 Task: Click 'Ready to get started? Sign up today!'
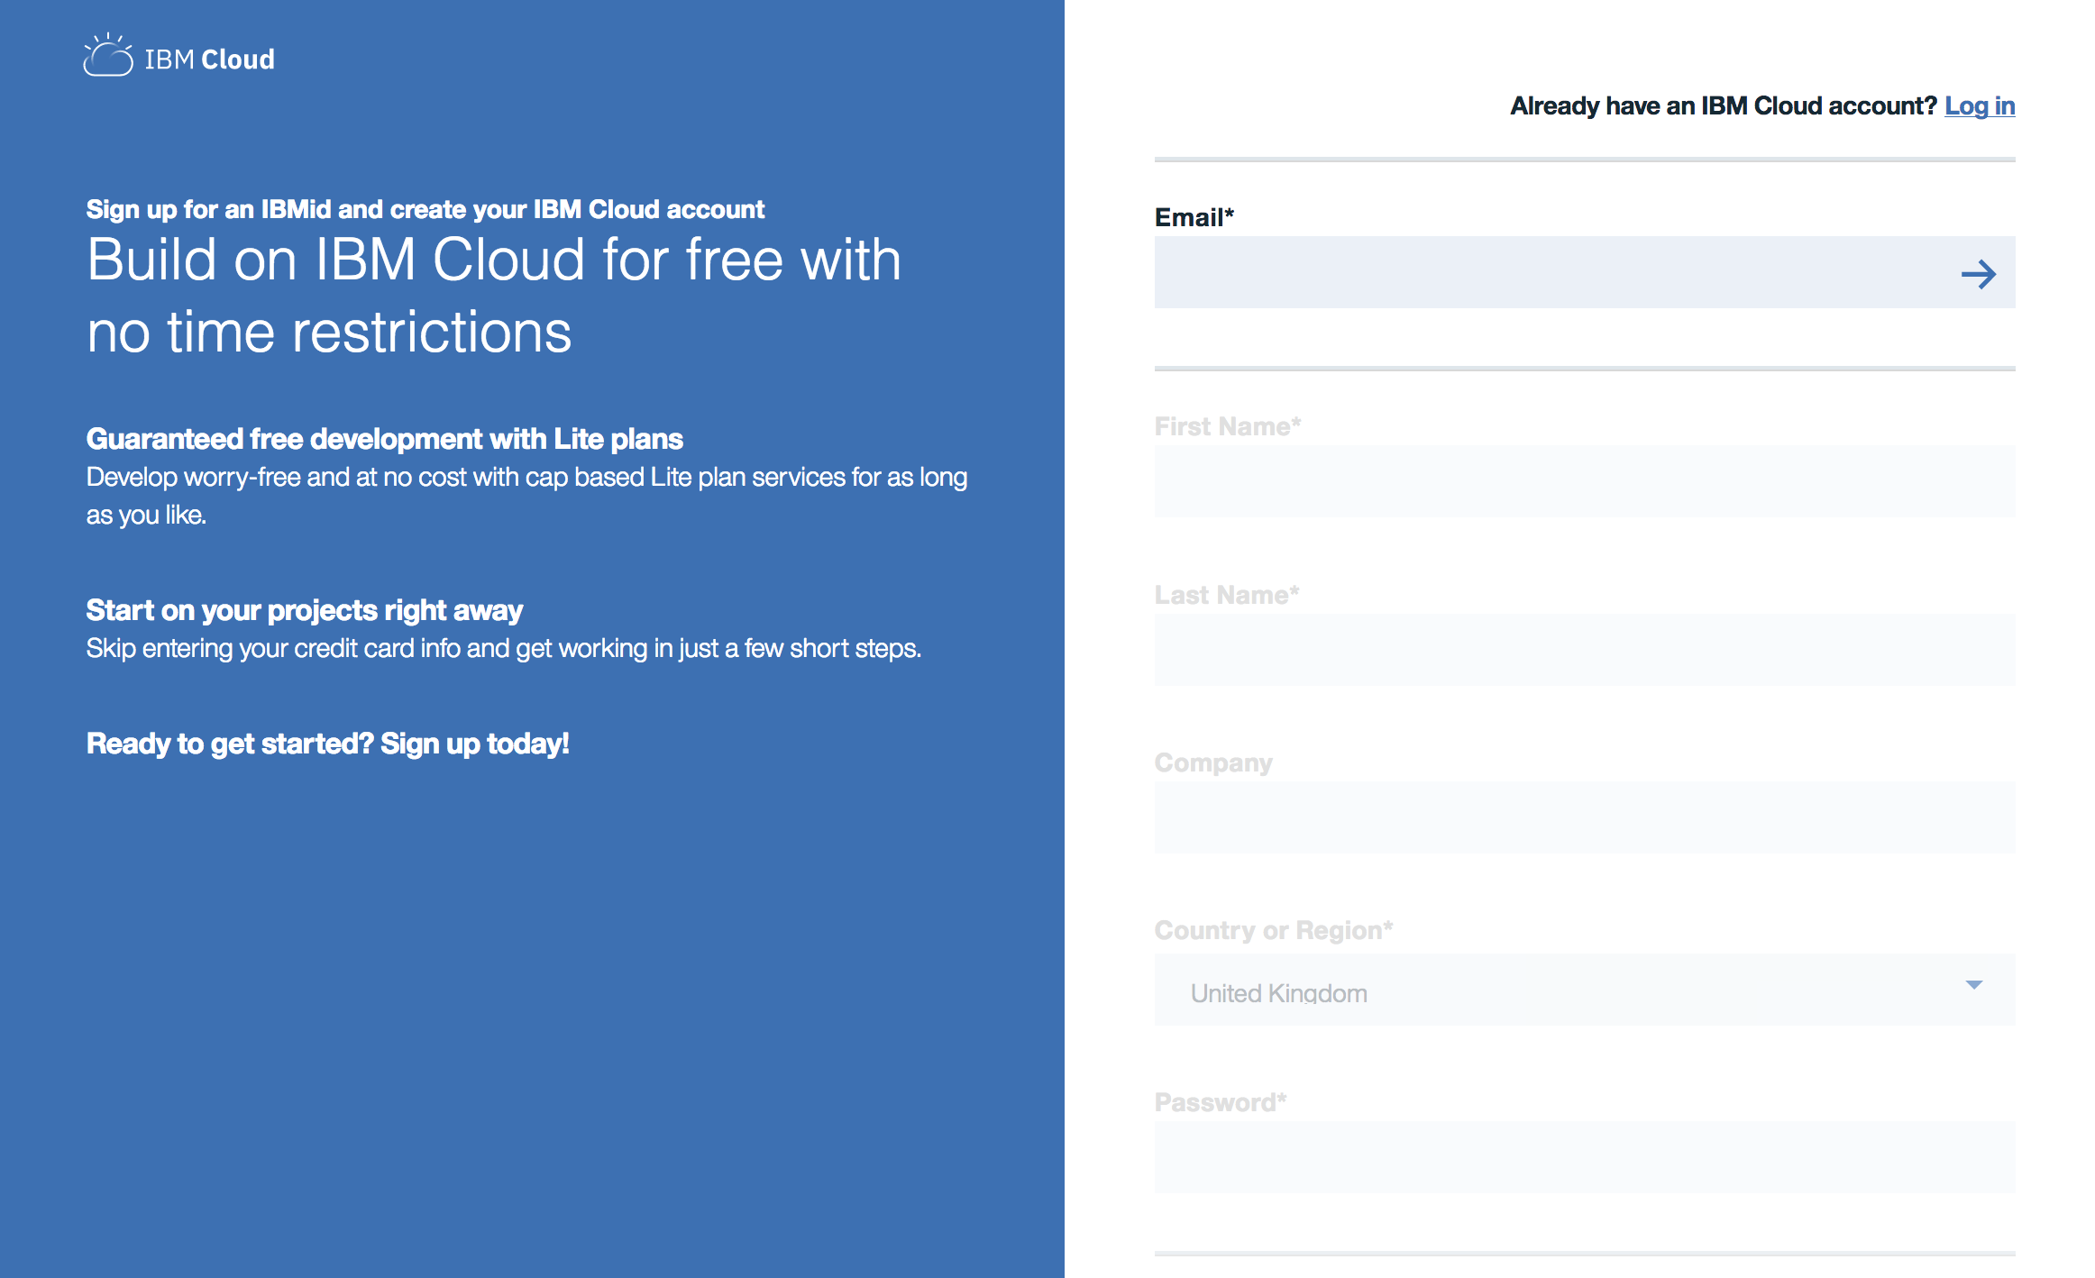pos(327,744)
